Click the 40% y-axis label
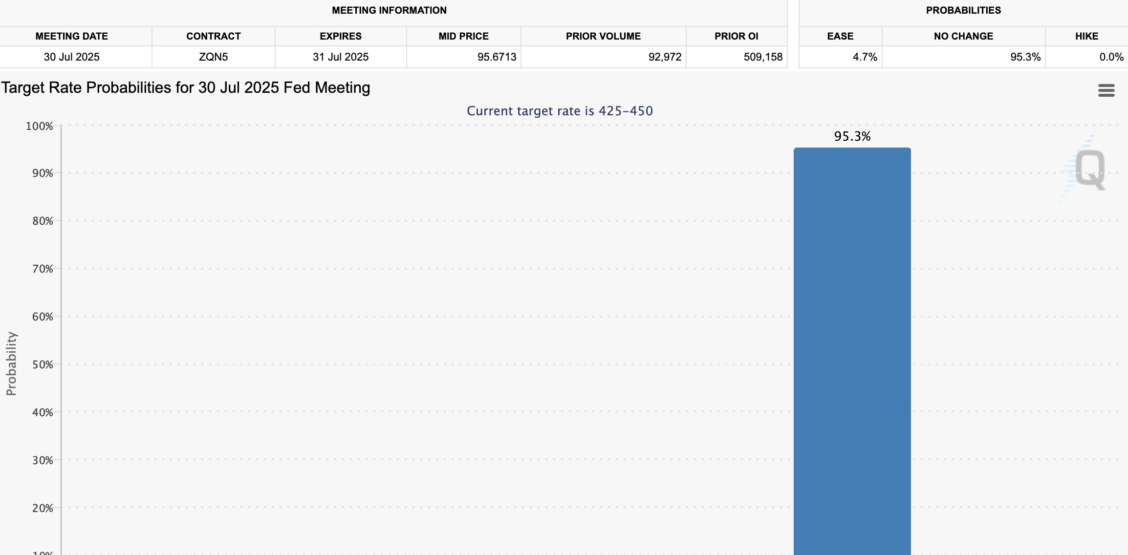This screenshot has width=1128, height=555. click(43, 412)
